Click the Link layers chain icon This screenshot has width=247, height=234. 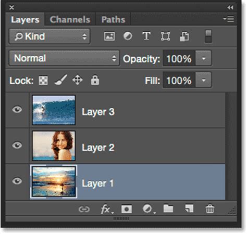[x=84, y=209]
